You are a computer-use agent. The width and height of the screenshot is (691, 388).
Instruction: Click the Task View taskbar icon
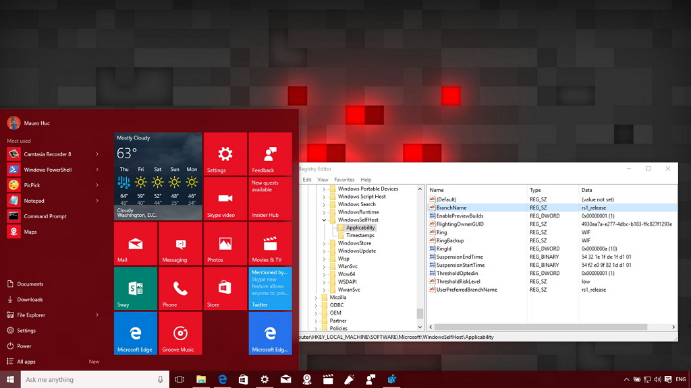click(x=179, y=380)
